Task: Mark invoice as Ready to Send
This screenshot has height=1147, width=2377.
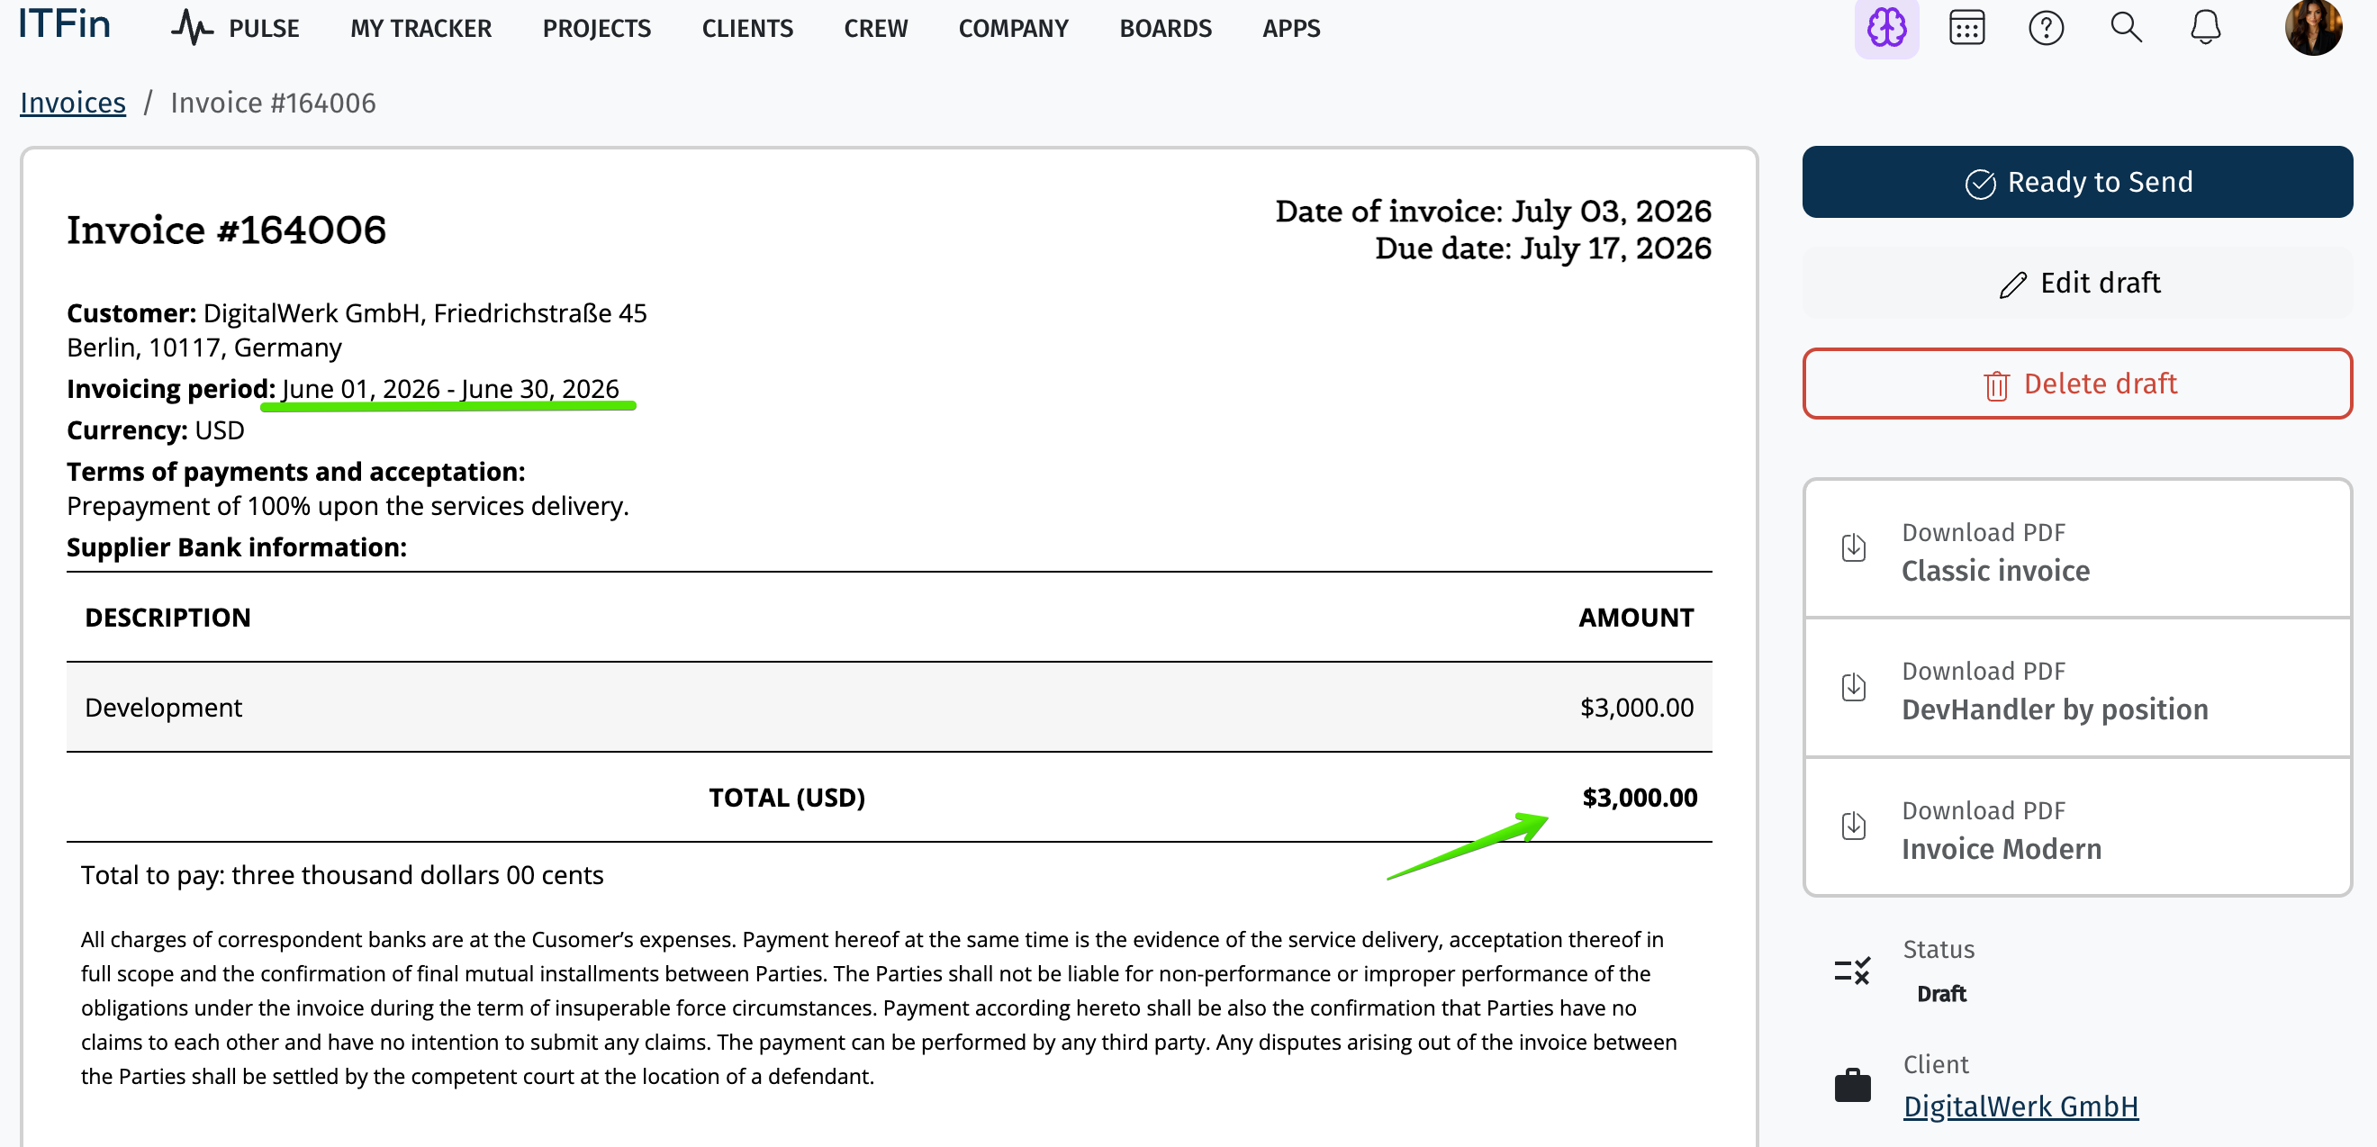Action: [2077, 182]
